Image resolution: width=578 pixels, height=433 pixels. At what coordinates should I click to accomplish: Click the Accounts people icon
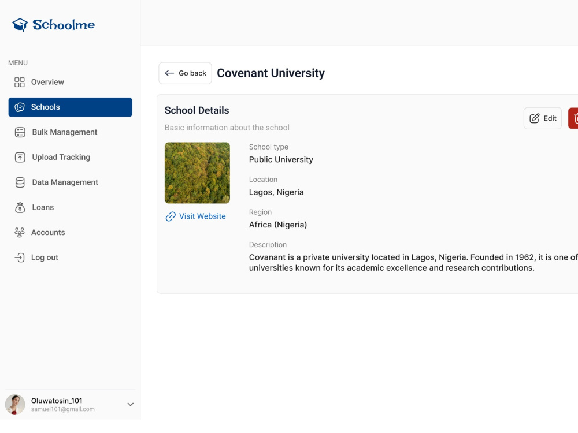pos(20,232)
